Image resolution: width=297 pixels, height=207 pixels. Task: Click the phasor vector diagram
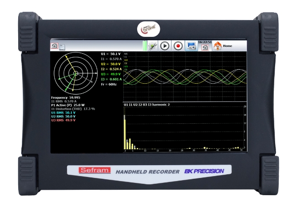(x=75, y=73)
